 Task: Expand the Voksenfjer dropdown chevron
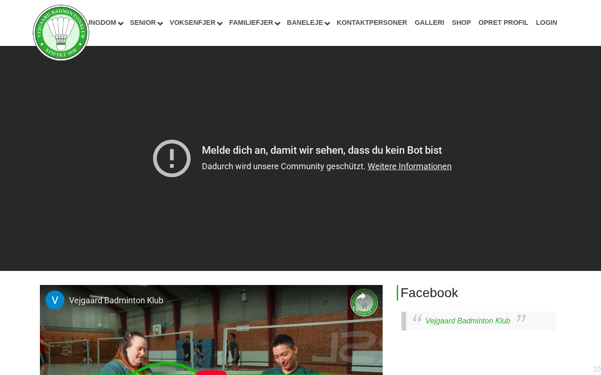pos(220,23)
